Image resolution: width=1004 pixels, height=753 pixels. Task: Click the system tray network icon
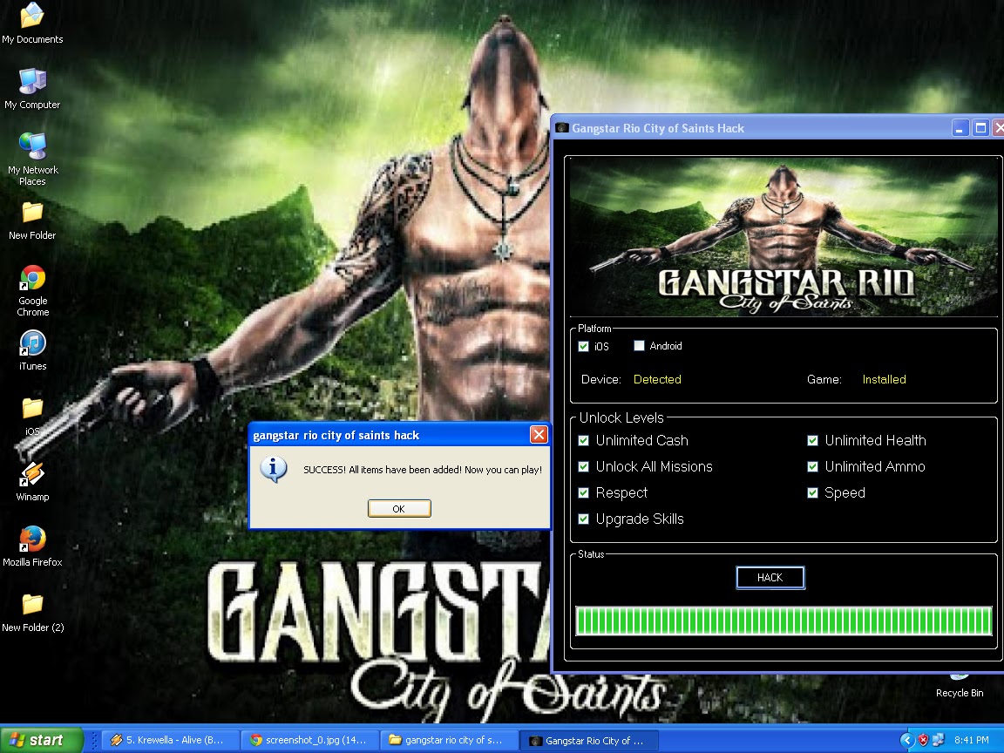938,740
